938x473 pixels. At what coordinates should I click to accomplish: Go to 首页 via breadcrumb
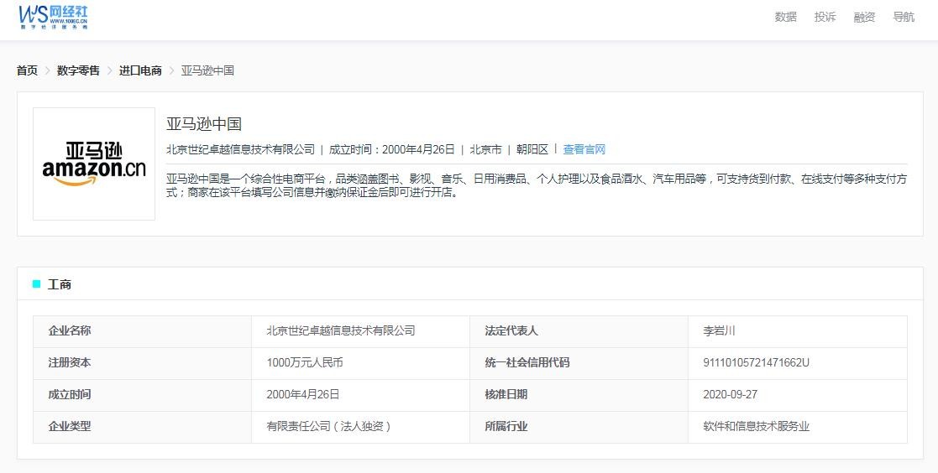click(27, 70)
